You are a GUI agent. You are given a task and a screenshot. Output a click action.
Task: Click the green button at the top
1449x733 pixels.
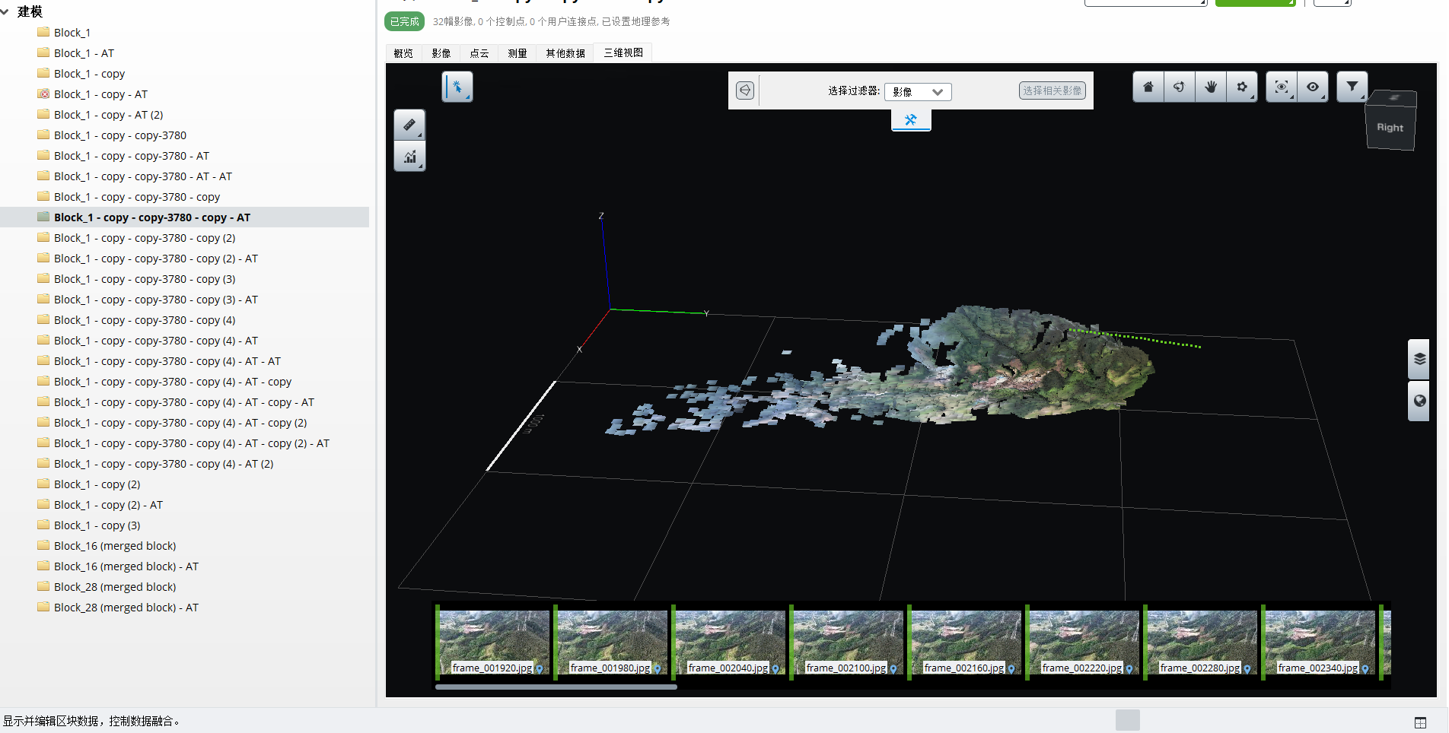click(x=1255, y=3)
